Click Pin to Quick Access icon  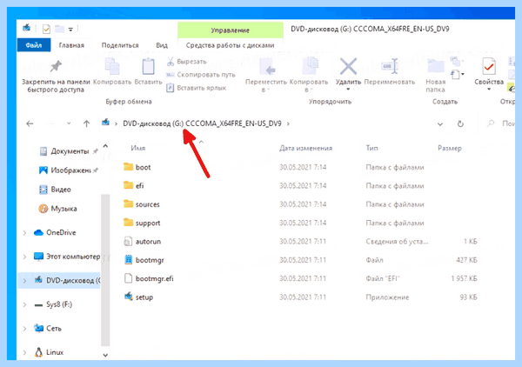56,66
